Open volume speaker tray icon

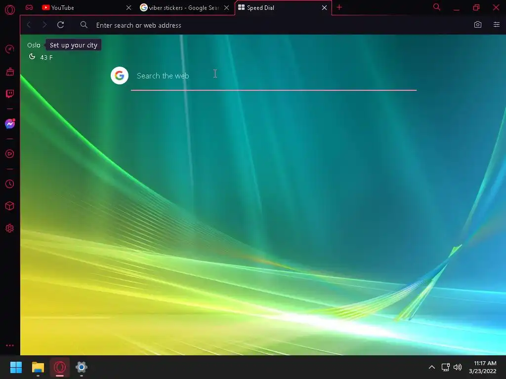tap(458, 367)
